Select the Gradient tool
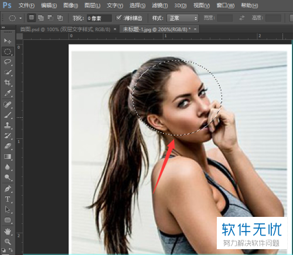Viewport: 293px width, 255px height. click(x=8, y=157)
